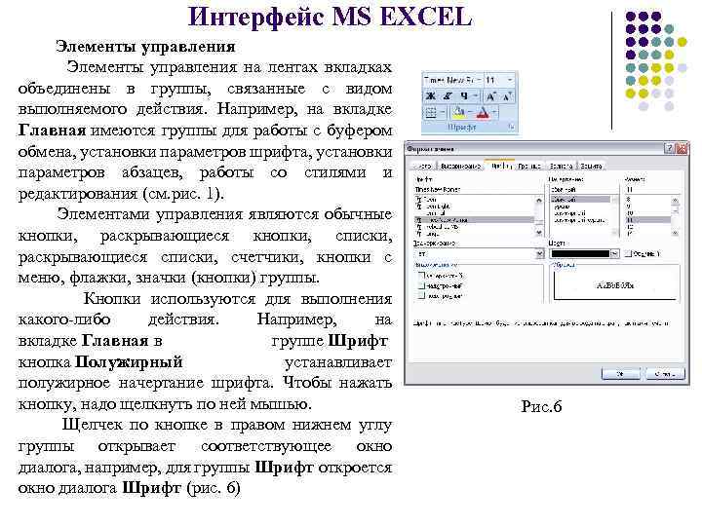Close the Format Cells dialog with X

pos(682,148)
